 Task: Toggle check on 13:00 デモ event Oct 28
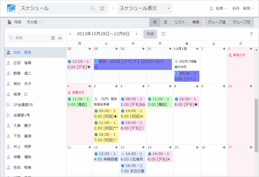(x=69, y=62)
